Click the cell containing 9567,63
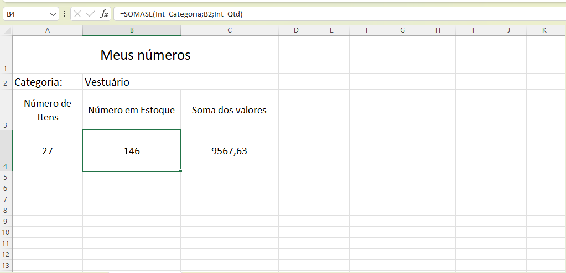The height and width of the screenshot is (273, 566). [x=230, y=151]
